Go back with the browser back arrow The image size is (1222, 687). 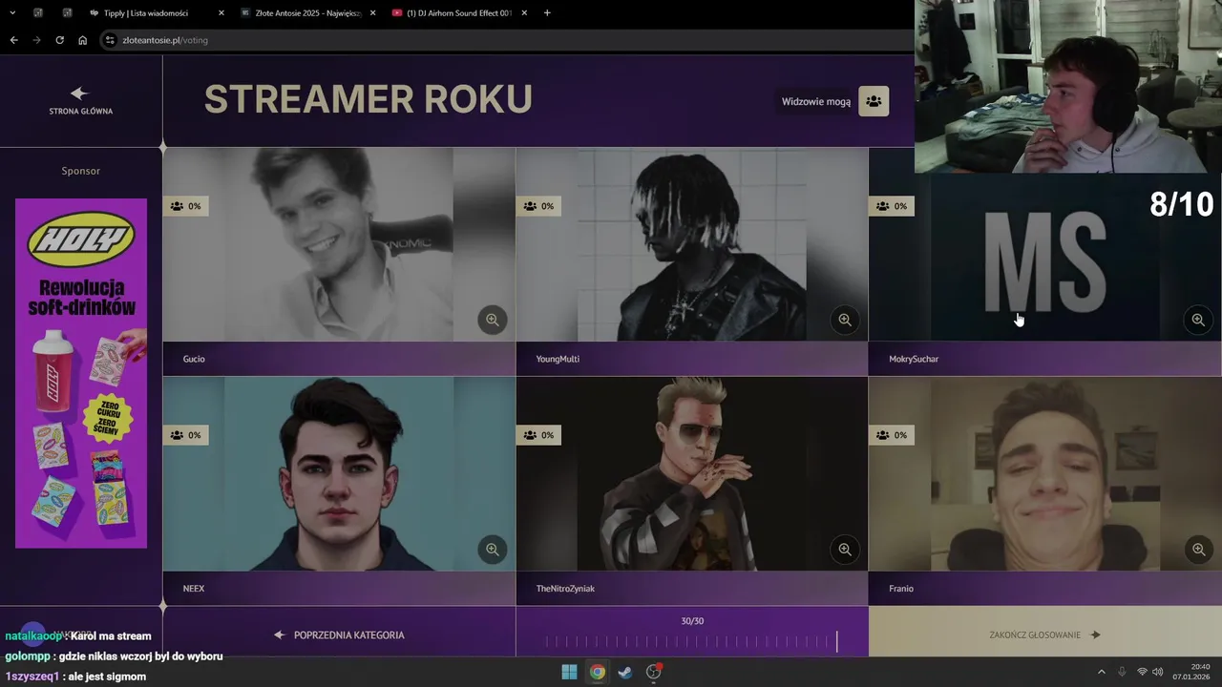coord(13,40)
